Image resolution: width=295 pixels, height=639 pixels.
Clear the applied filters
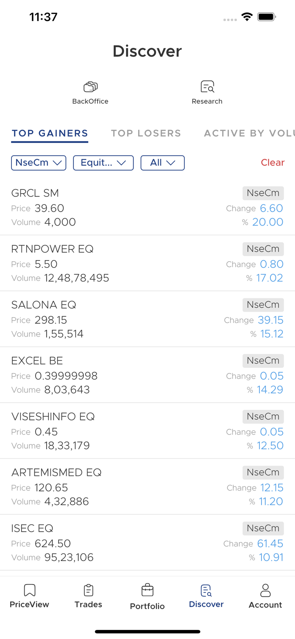tap(272, 163)
